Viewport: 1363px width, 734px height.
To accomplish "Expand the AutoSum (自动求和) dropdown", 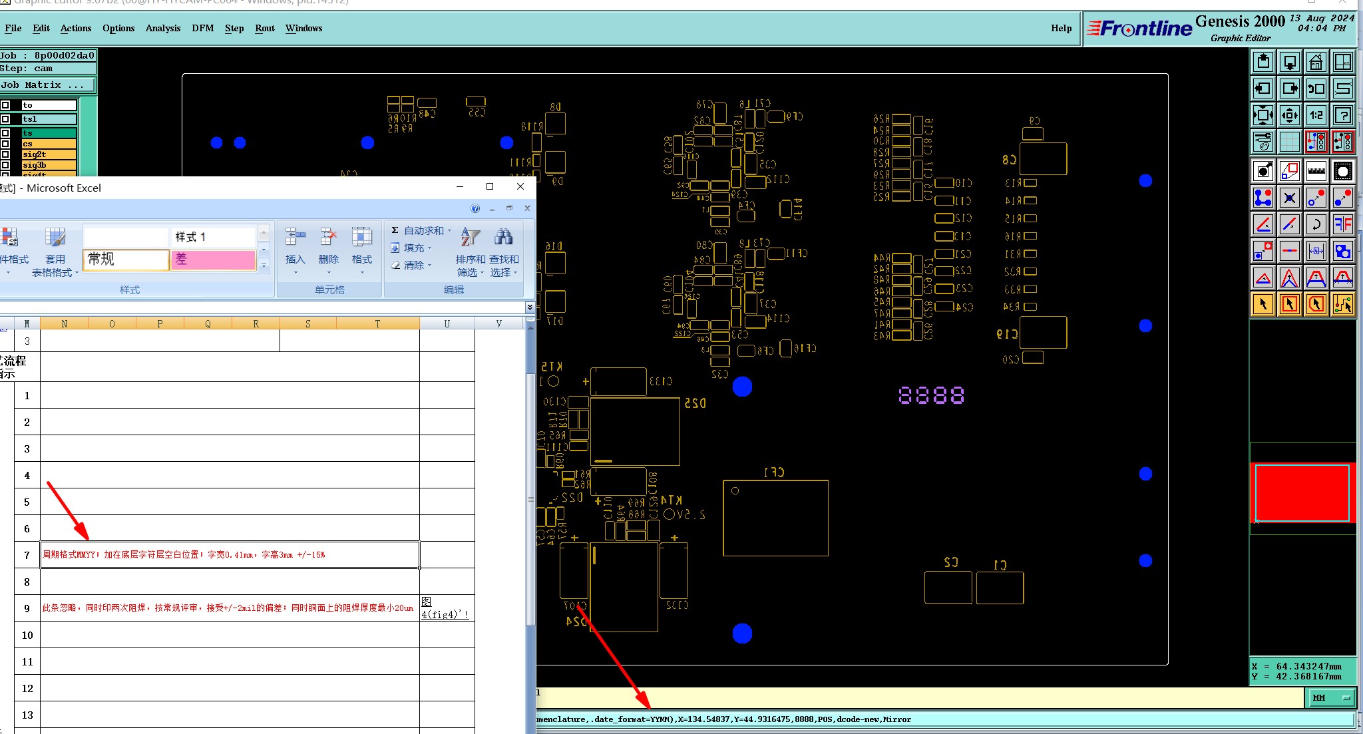I will pos(449,230).
